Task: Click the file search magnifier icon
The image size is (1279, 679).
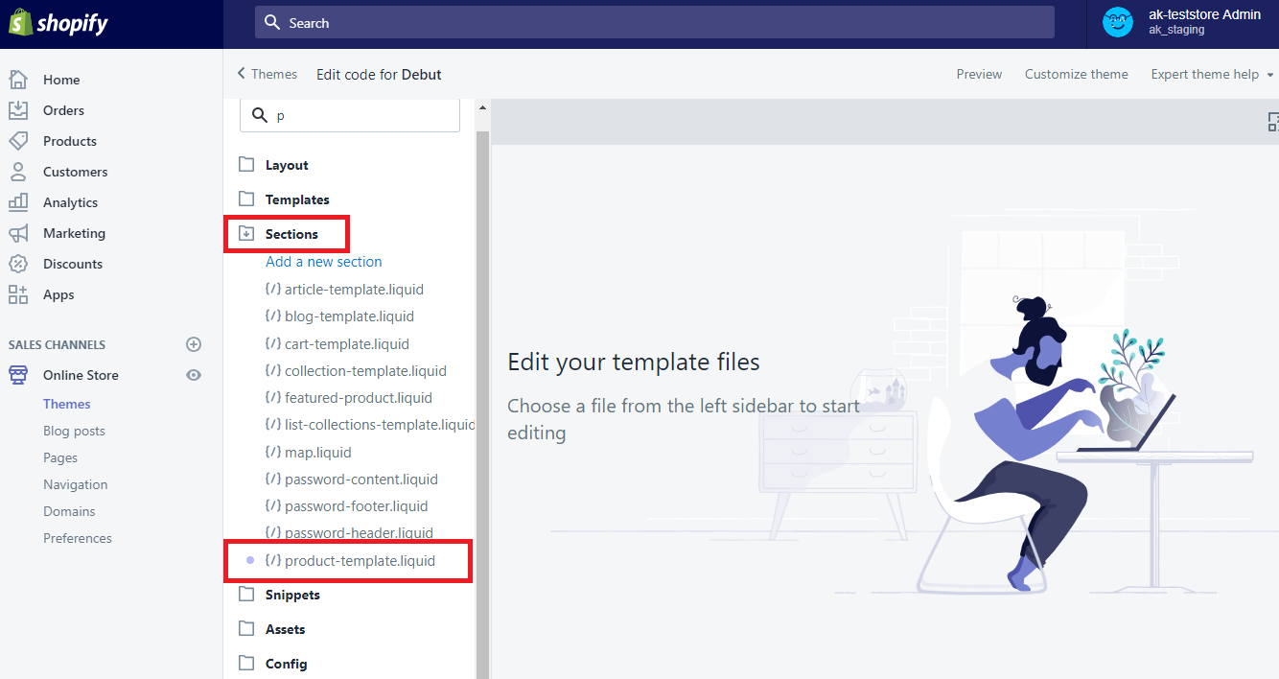Action: tap(260, 115)
